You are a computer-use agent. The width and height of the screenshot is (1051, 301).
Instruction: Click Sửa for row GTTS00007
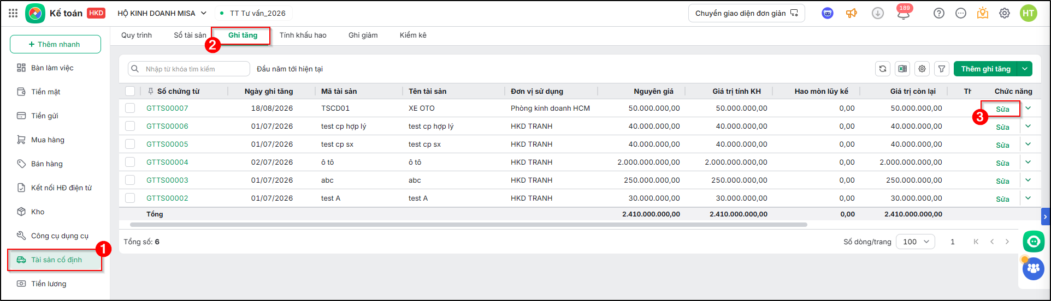pyautogui.click(x=1002, y=109)
